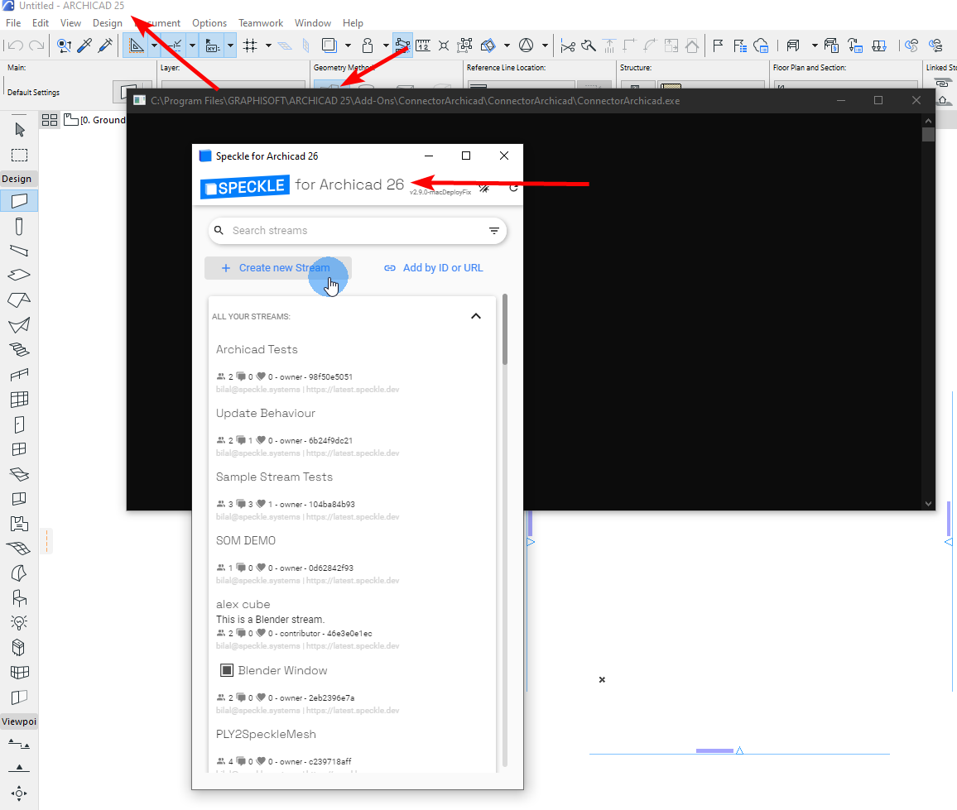Toggle the Guide Lines button in the toolbar

tap(137, 45)
